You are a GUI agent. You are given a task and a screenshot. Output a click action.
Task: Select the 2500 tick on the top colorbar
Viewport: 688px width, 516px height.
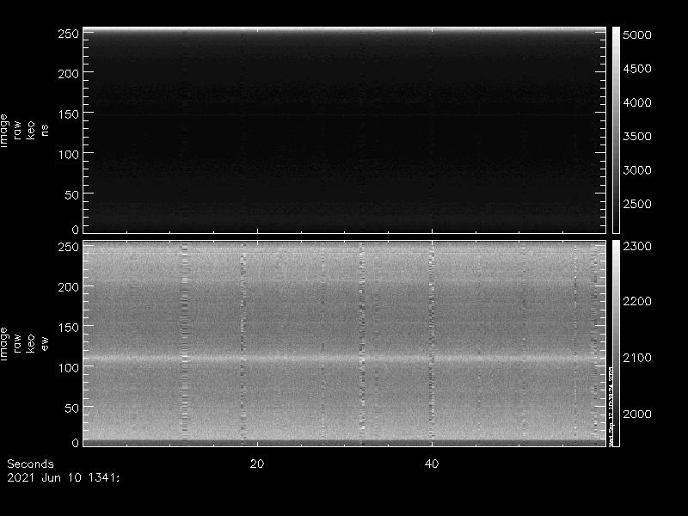tap(637, 204)
